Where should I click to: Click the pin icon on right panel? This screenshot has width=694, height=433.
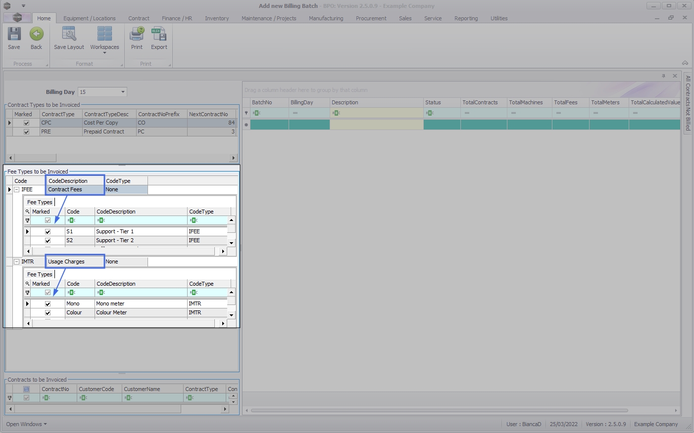[x=663, y=76]
